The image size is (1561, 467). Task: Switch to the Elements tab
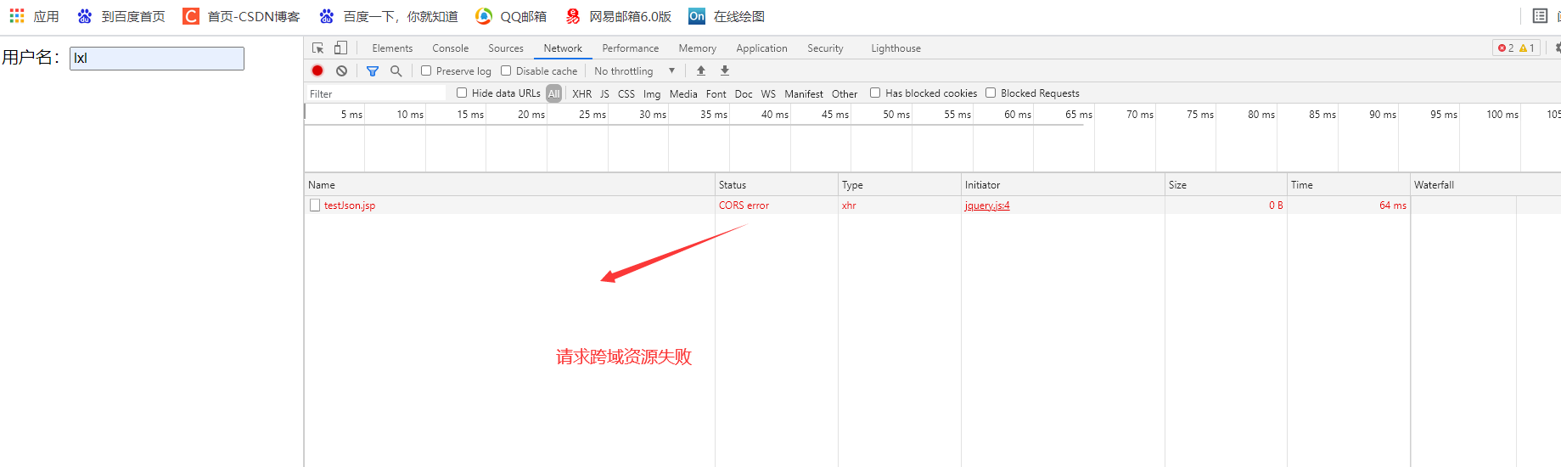tap(392, 48)
